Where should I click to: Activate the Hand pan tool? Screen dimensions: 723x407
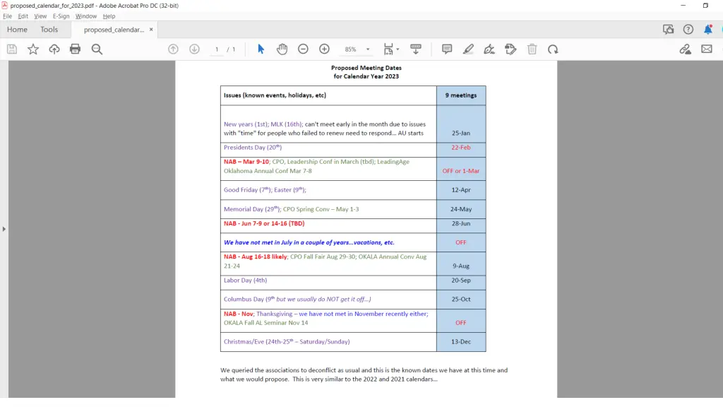point(282,49)
